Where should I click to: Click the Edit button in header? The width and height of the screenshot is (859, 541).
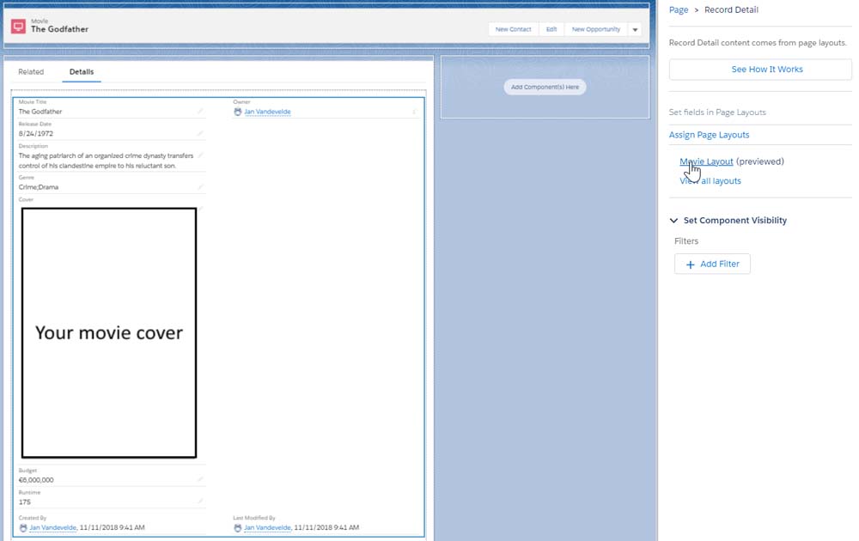click(x=551, y=29)
